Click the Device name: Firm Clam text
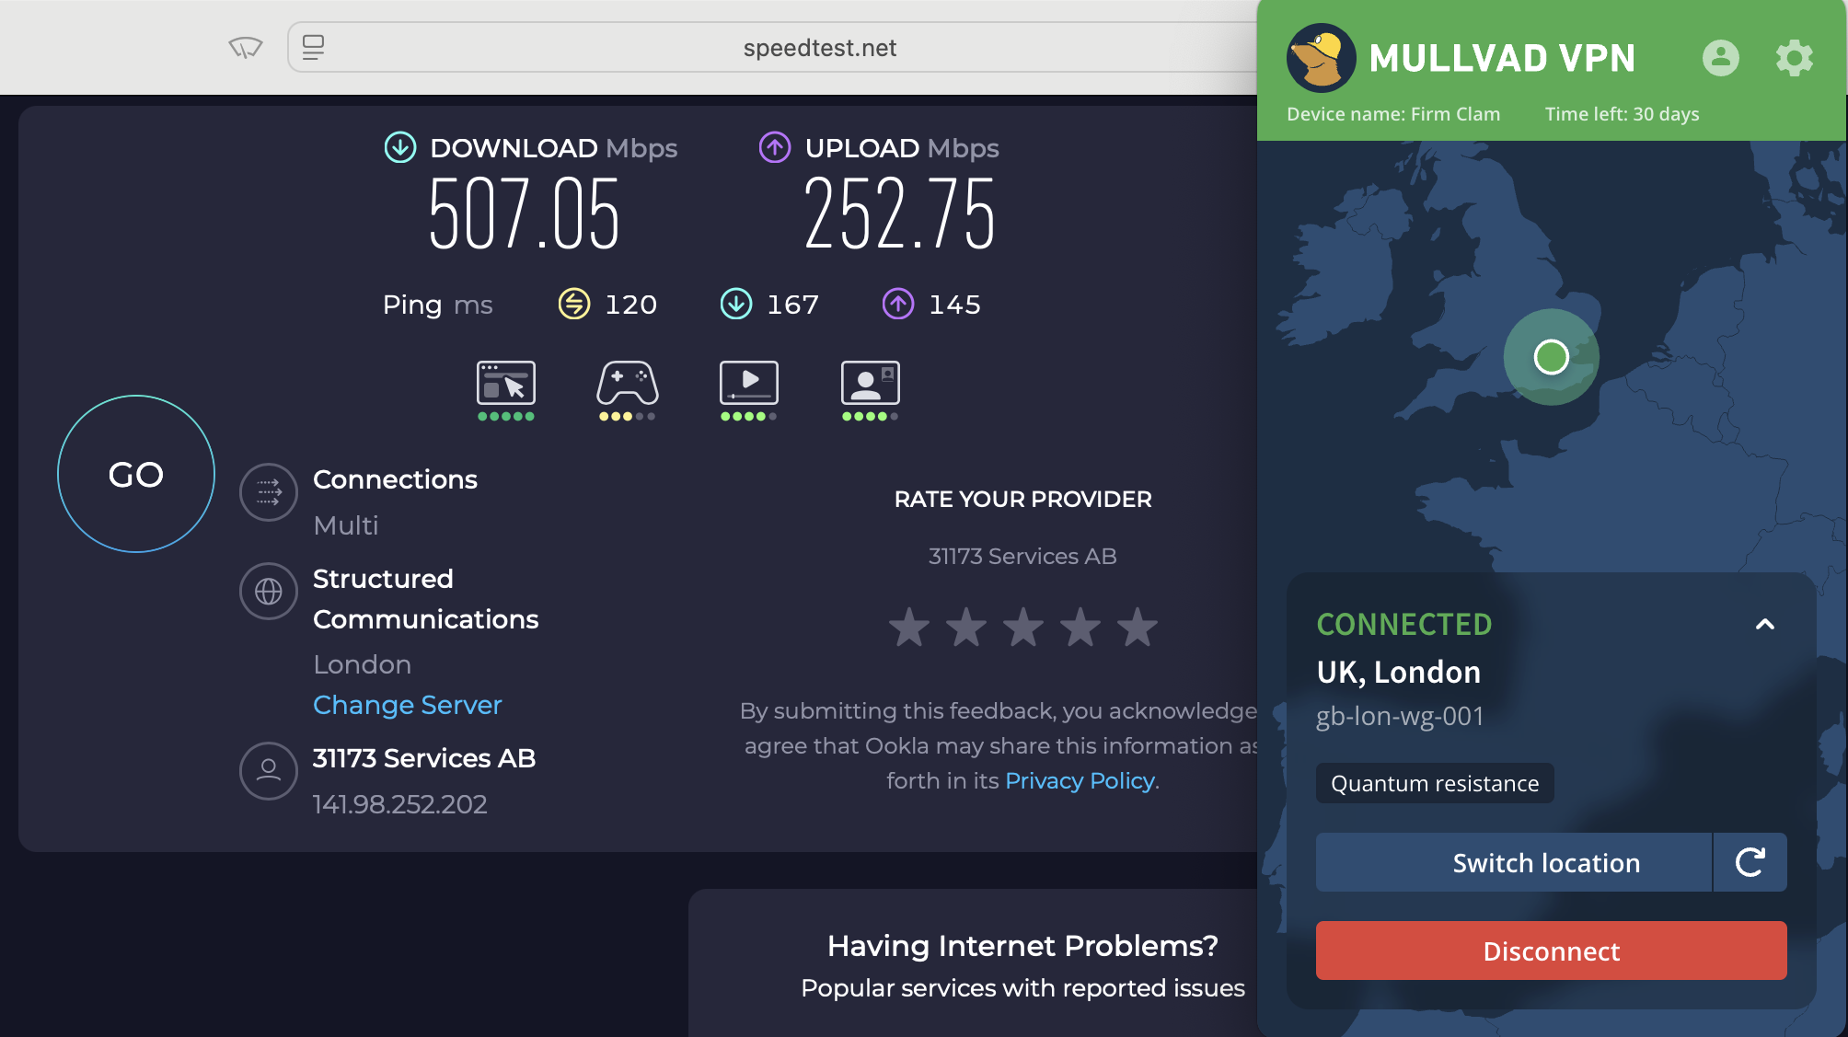 tap(1393, 114)
